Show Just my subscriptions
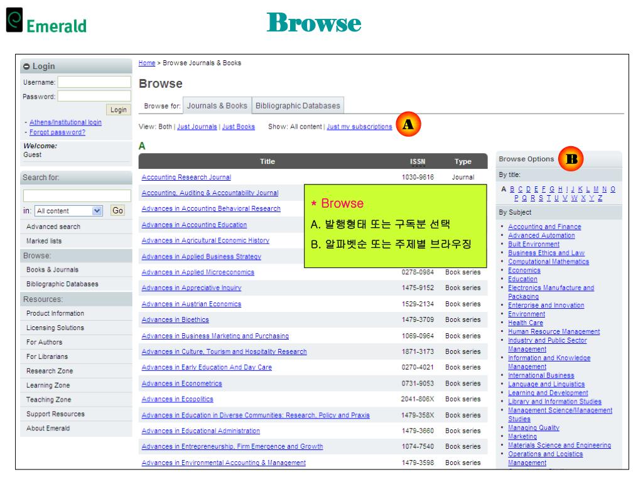Viewport: 643px width, 482px height. click(x=359, y=127)
